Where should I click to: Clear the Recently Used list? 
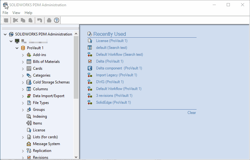point(192,113)
